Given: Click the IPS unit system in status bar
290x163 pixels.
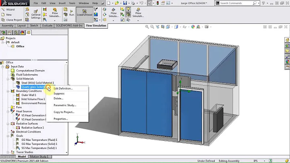Looking at the screenshot, I should coord(255,161).
